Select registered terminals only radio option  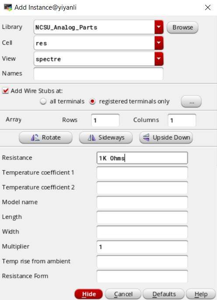click(92, 101)
